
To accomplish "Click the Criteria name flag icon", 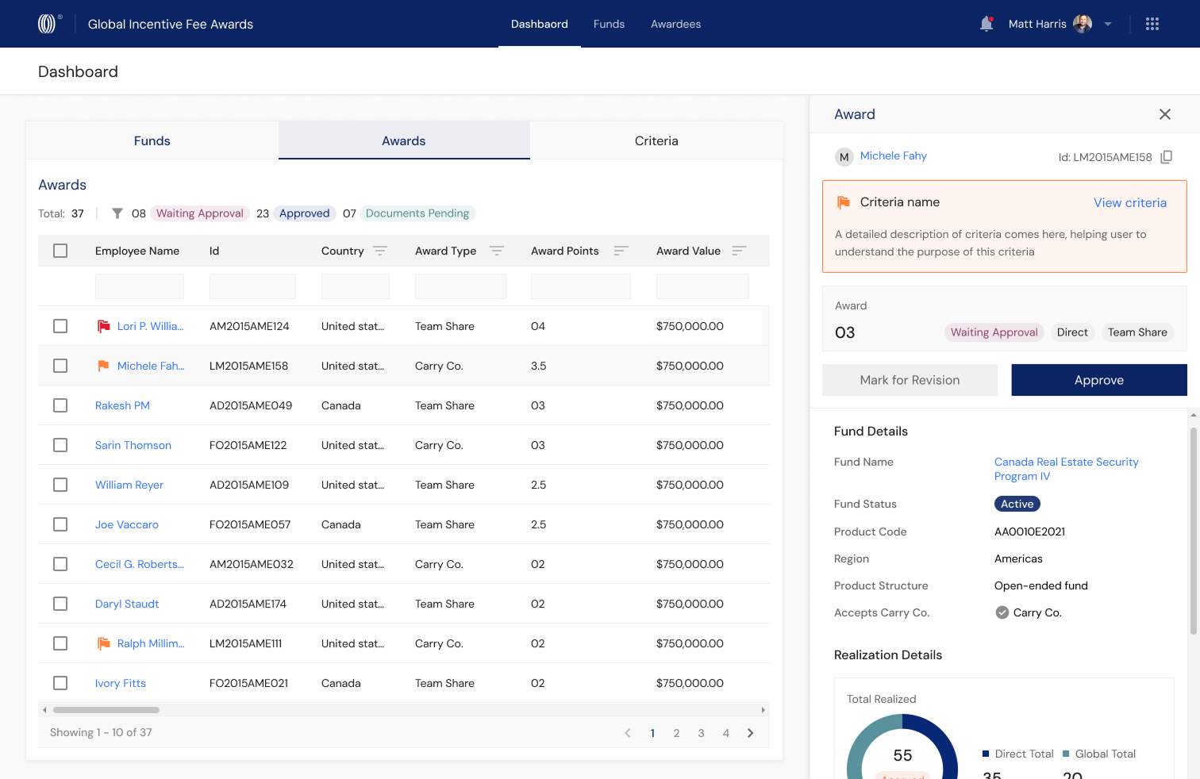I will click(x=844, y=202).
